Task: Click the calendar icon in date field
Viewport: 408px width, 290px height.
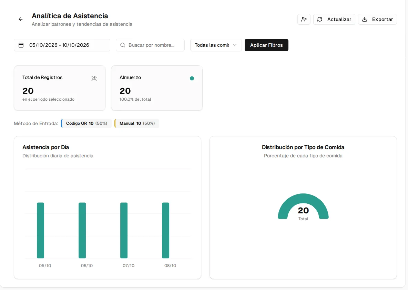Action: point(21,45)
